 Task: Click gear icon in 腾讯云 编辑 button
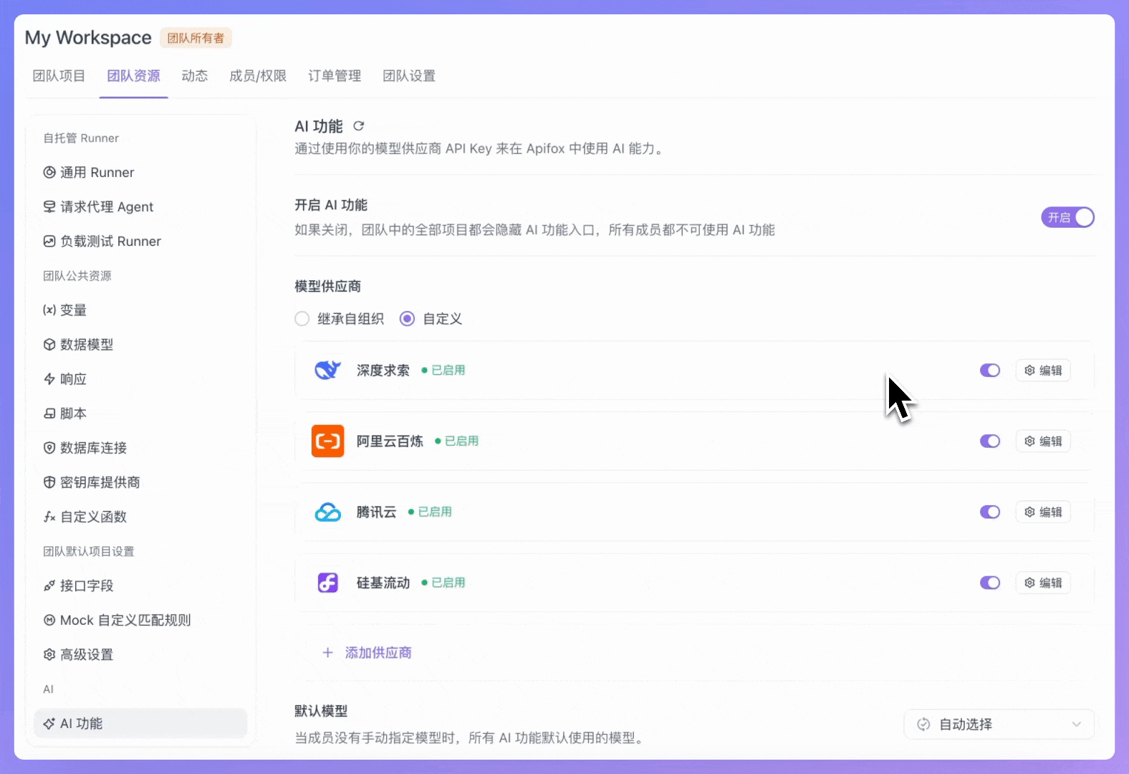1029,512
